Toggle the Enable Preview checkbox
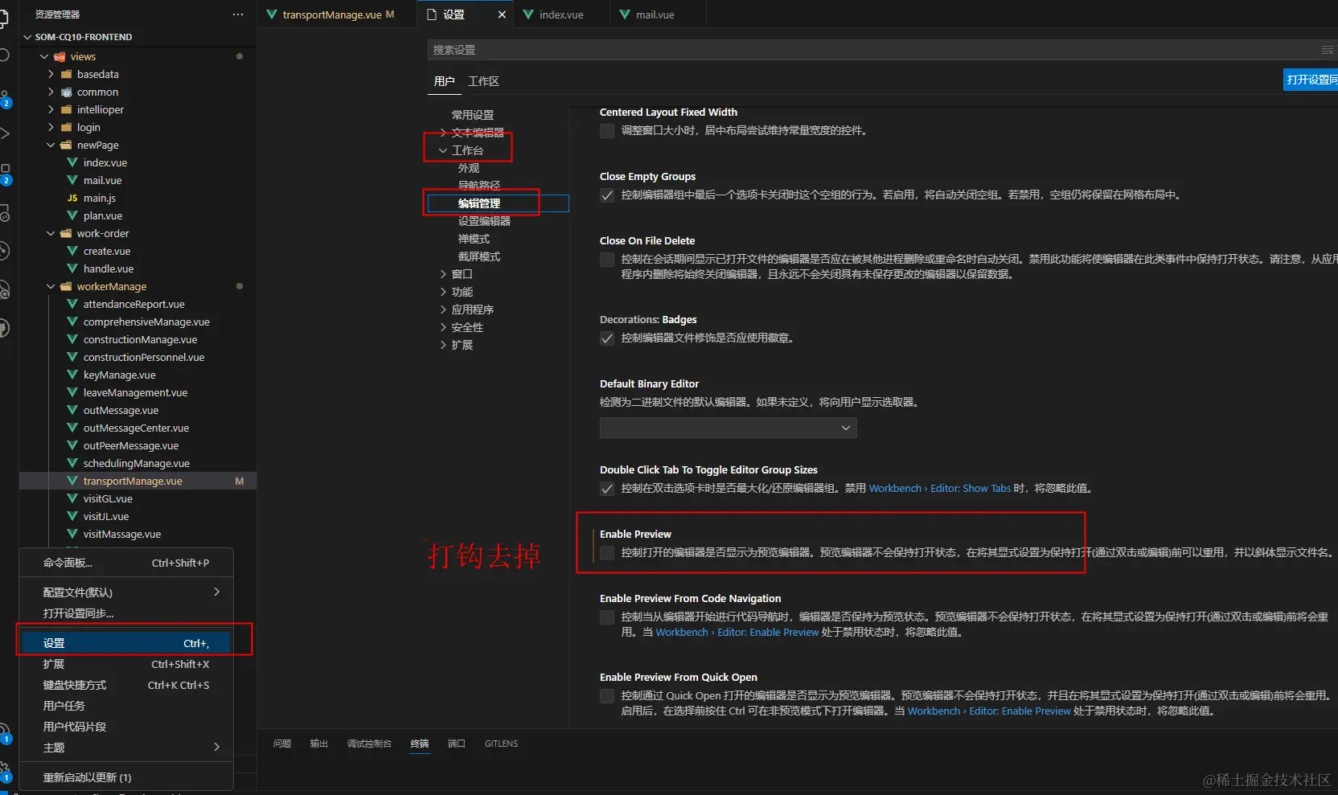1338x795 pixels. pos(607,552)
